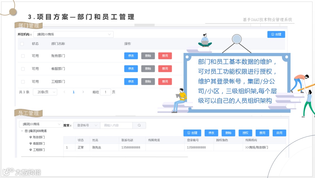This screenshot has height=178, width=315.
Task: Click the 部门管理 section label
Action: pos(29,25)
